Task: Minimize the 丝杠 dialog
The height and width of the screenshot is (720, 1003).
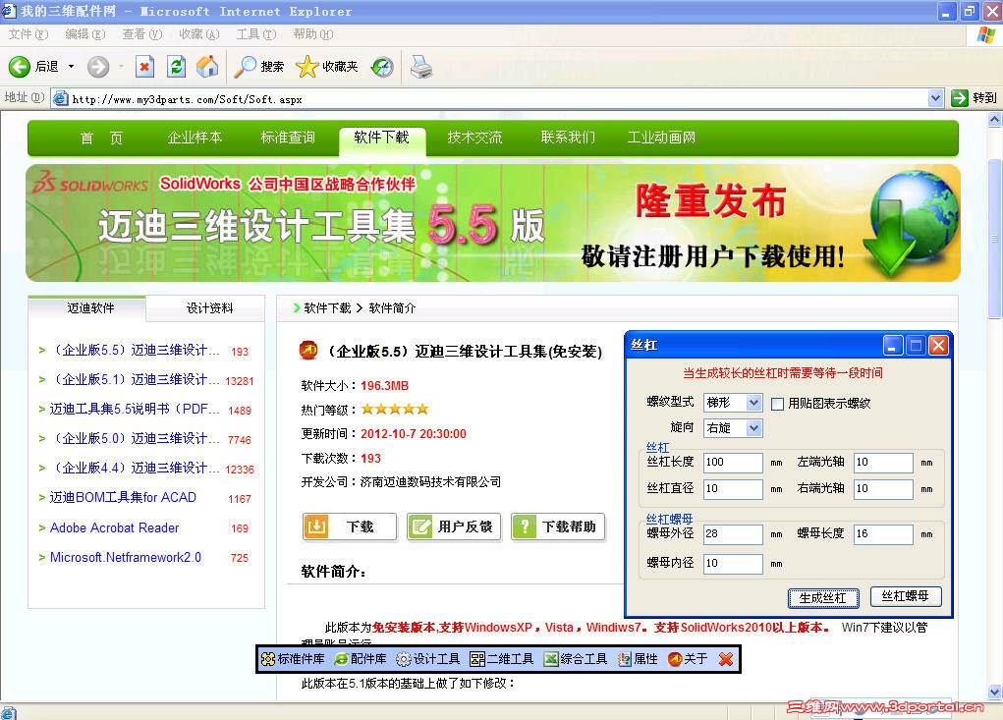Action: (893, 346)
